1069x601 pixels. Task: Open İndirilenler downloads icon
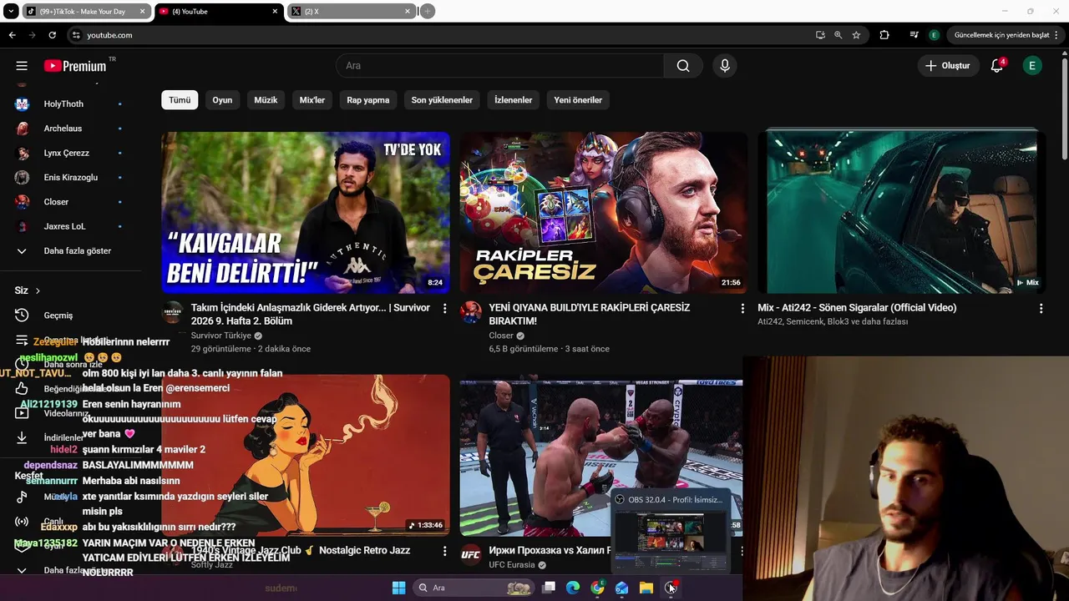coord(22,437)
